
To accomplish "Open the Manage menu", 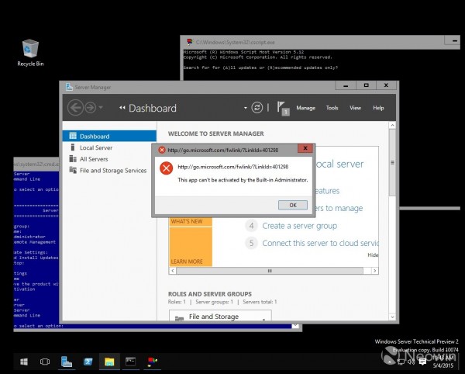I will 306,108.
